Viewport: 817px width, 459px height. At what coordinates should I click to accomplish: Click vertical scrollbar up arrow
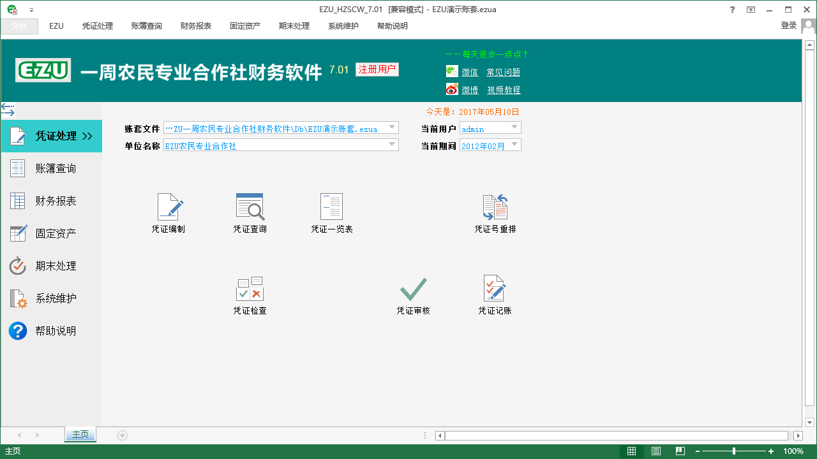(x=809, y=45)
